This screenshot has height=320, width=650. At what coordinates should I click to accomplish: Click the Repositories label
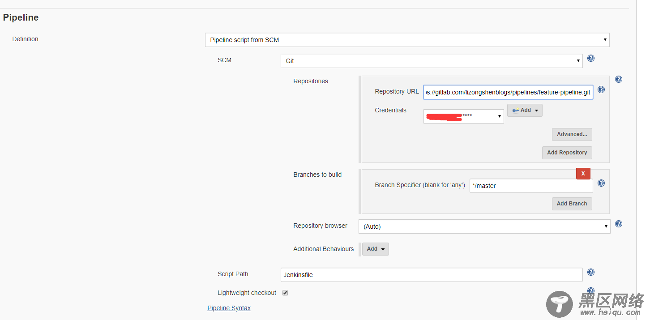(311, 81)
